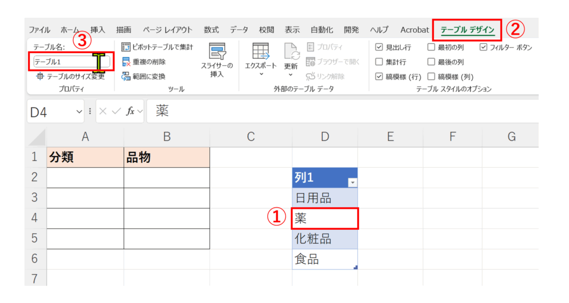Toggle the フィルター ボタン checkbox
Screen dimensions: 569x303
[x=483, y=47]
